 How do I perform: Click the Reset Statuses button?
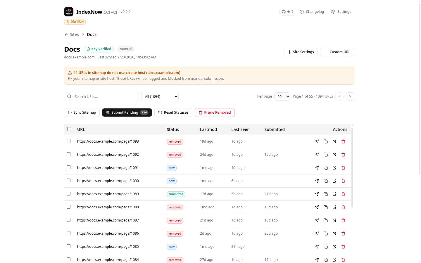(173, 113)
